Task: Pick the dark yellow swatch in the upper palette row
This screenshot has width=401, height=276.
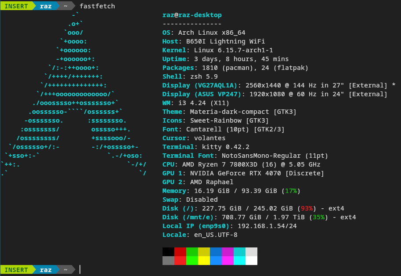Action: pos(204,252)
